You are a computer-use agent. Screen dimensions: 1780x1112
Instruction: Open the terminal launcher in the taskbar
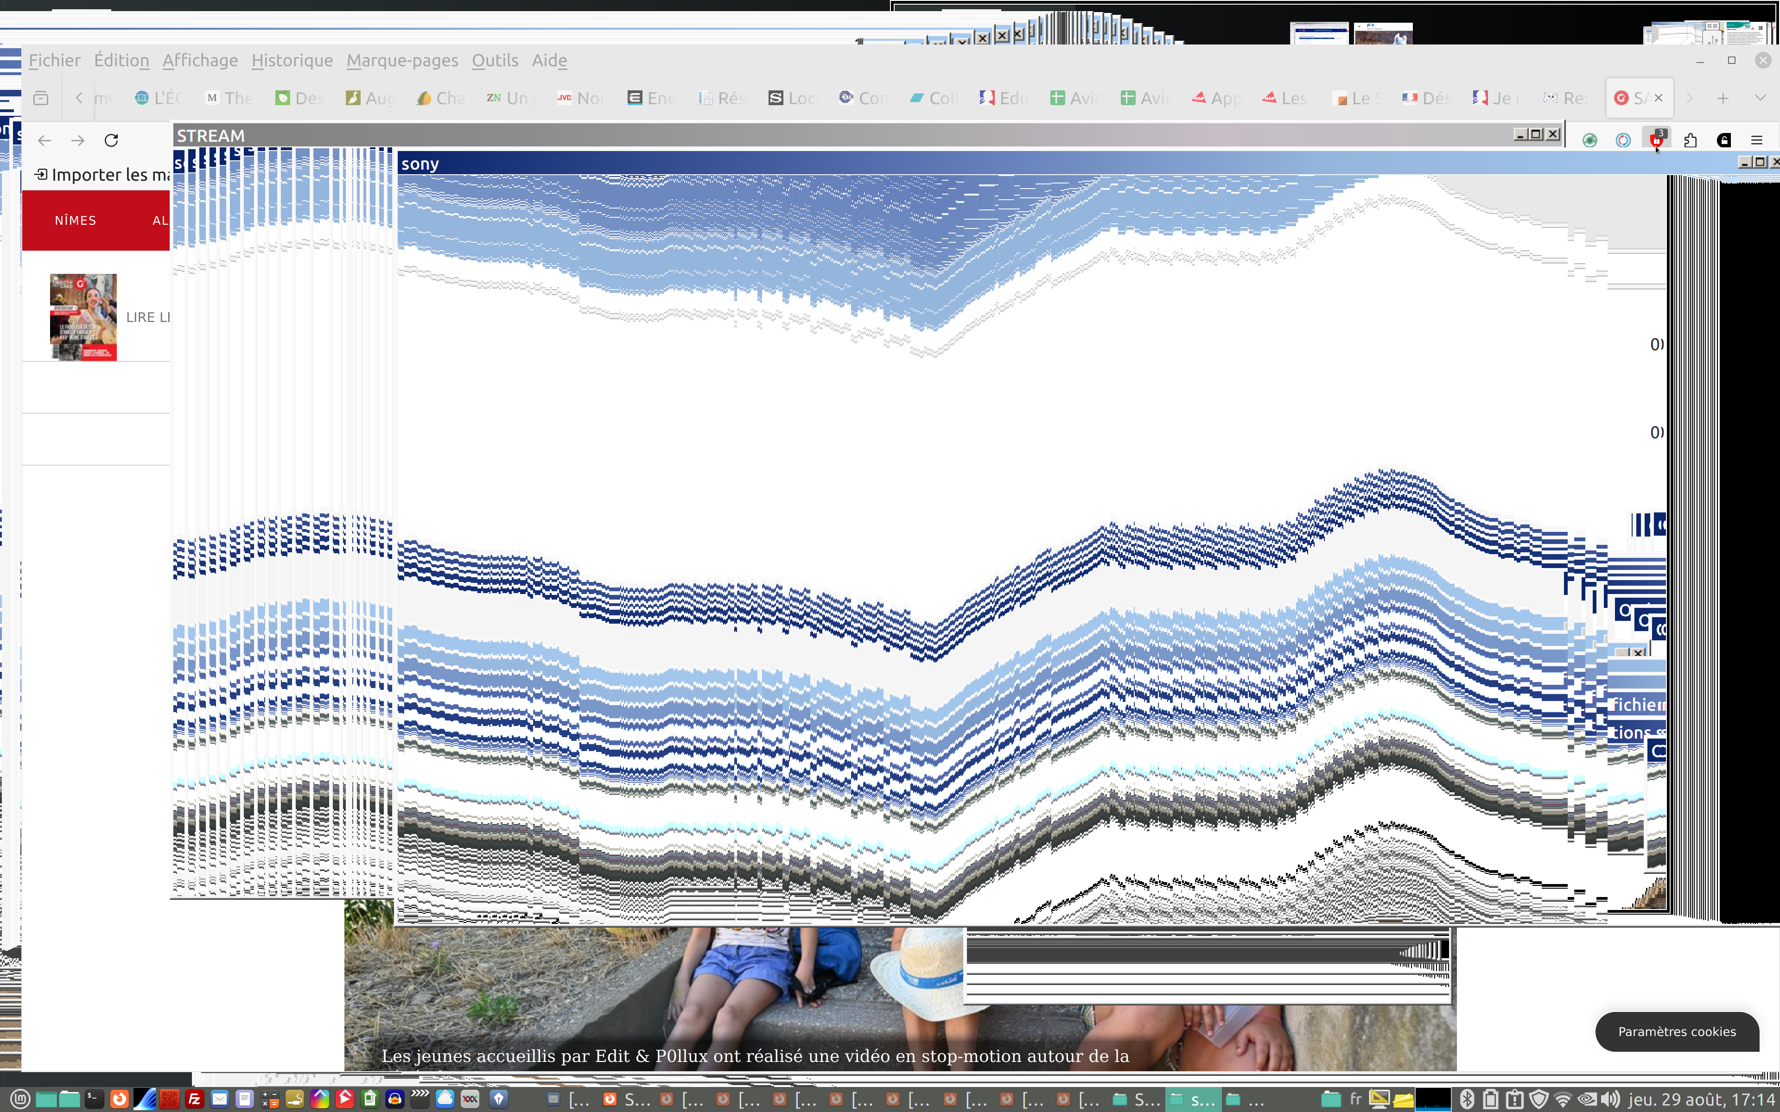click(94, 1099)
